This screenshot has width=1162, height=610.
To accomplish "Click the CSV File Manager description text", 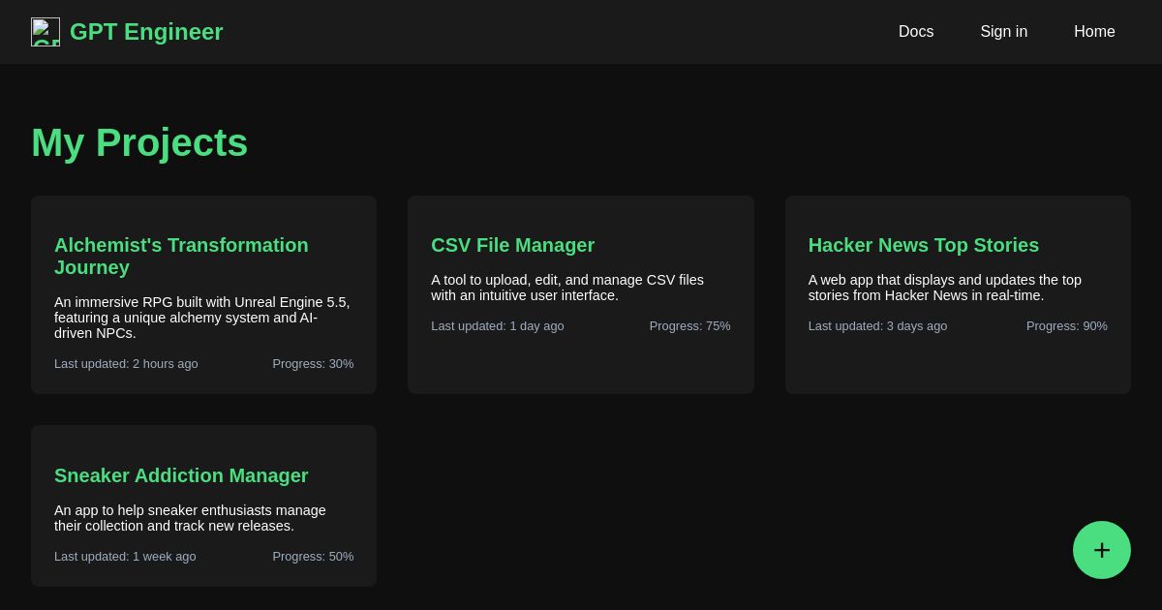I will (x=567, y=288).
